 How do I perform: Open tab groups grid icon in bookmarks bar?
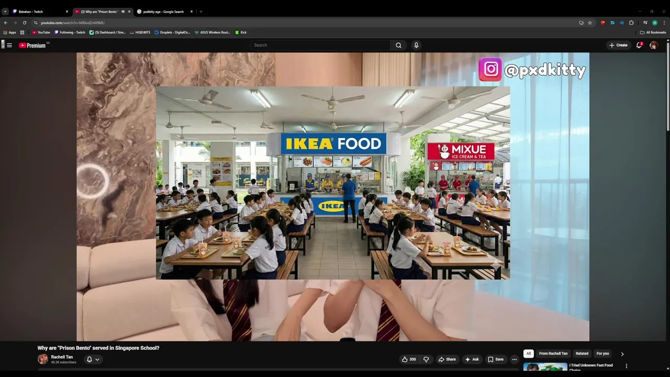pyautogui.click(x=22, y=32)
